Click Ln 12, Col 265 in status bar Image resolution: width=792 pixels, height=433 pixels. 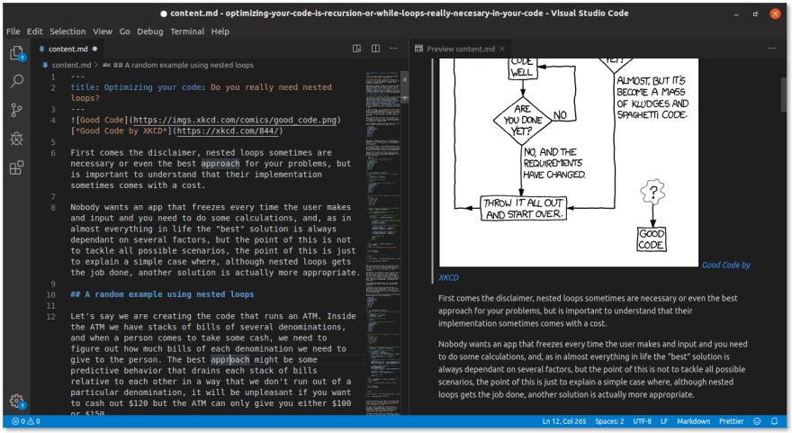(564, 421)
